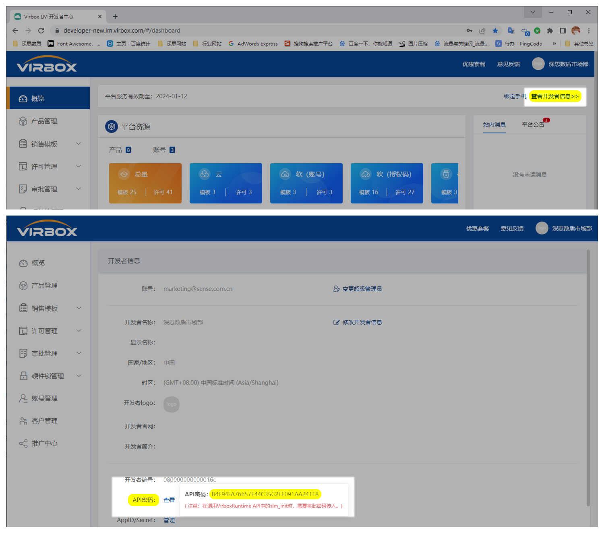
Task: Expand 审批管理 chevron in upper sidebar
Action: pos(79,189)
